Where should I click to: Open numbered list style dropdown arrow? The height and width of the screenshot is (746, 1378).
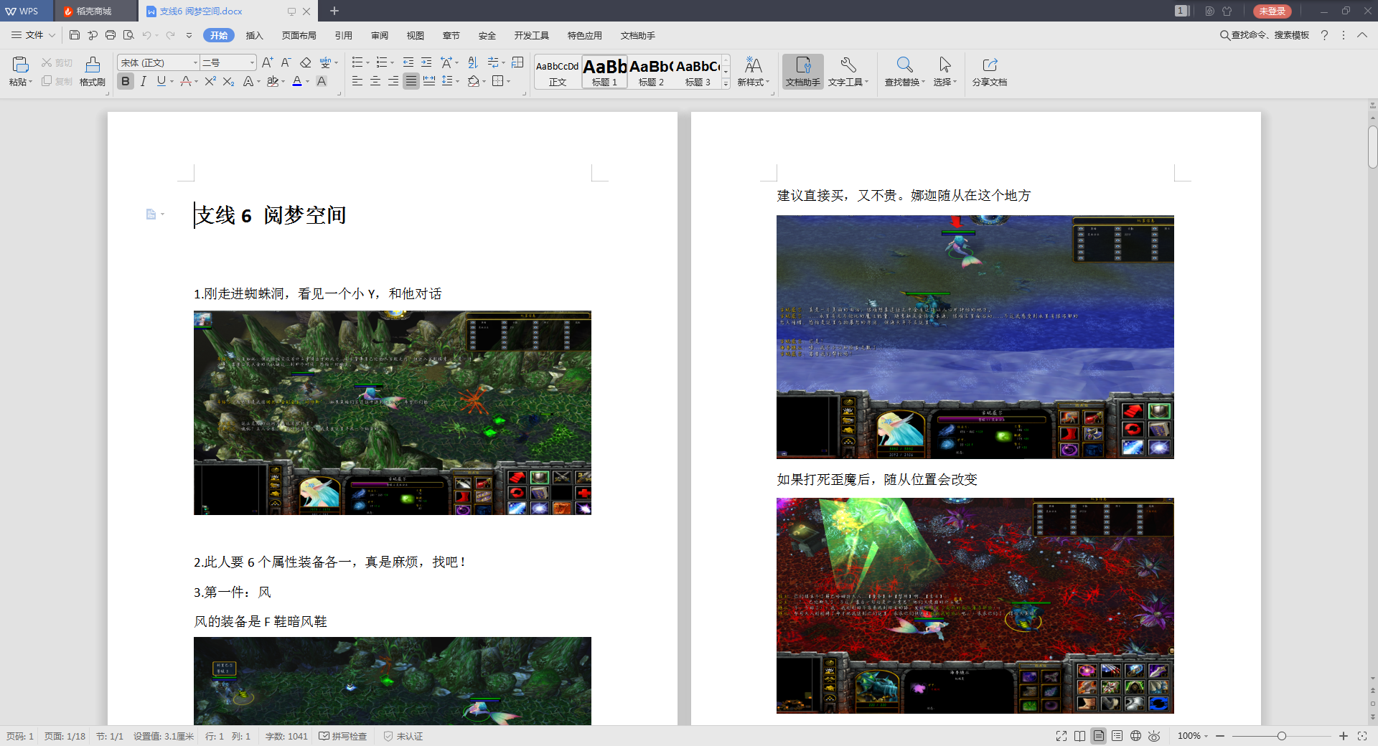[x=392, y=63]
